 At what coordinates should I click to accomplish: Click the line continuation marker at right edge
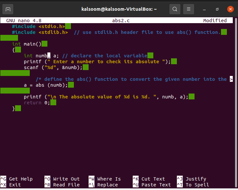point(231,79)
